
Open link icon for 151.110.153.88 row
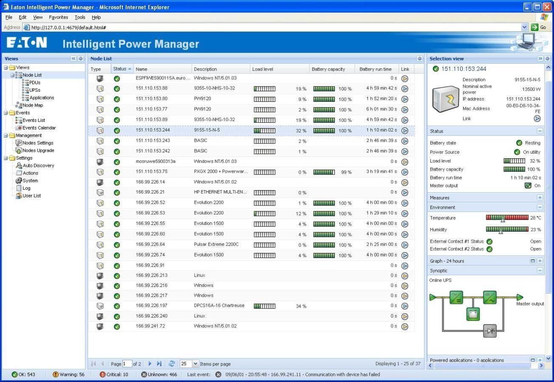[x=404, y=89]
